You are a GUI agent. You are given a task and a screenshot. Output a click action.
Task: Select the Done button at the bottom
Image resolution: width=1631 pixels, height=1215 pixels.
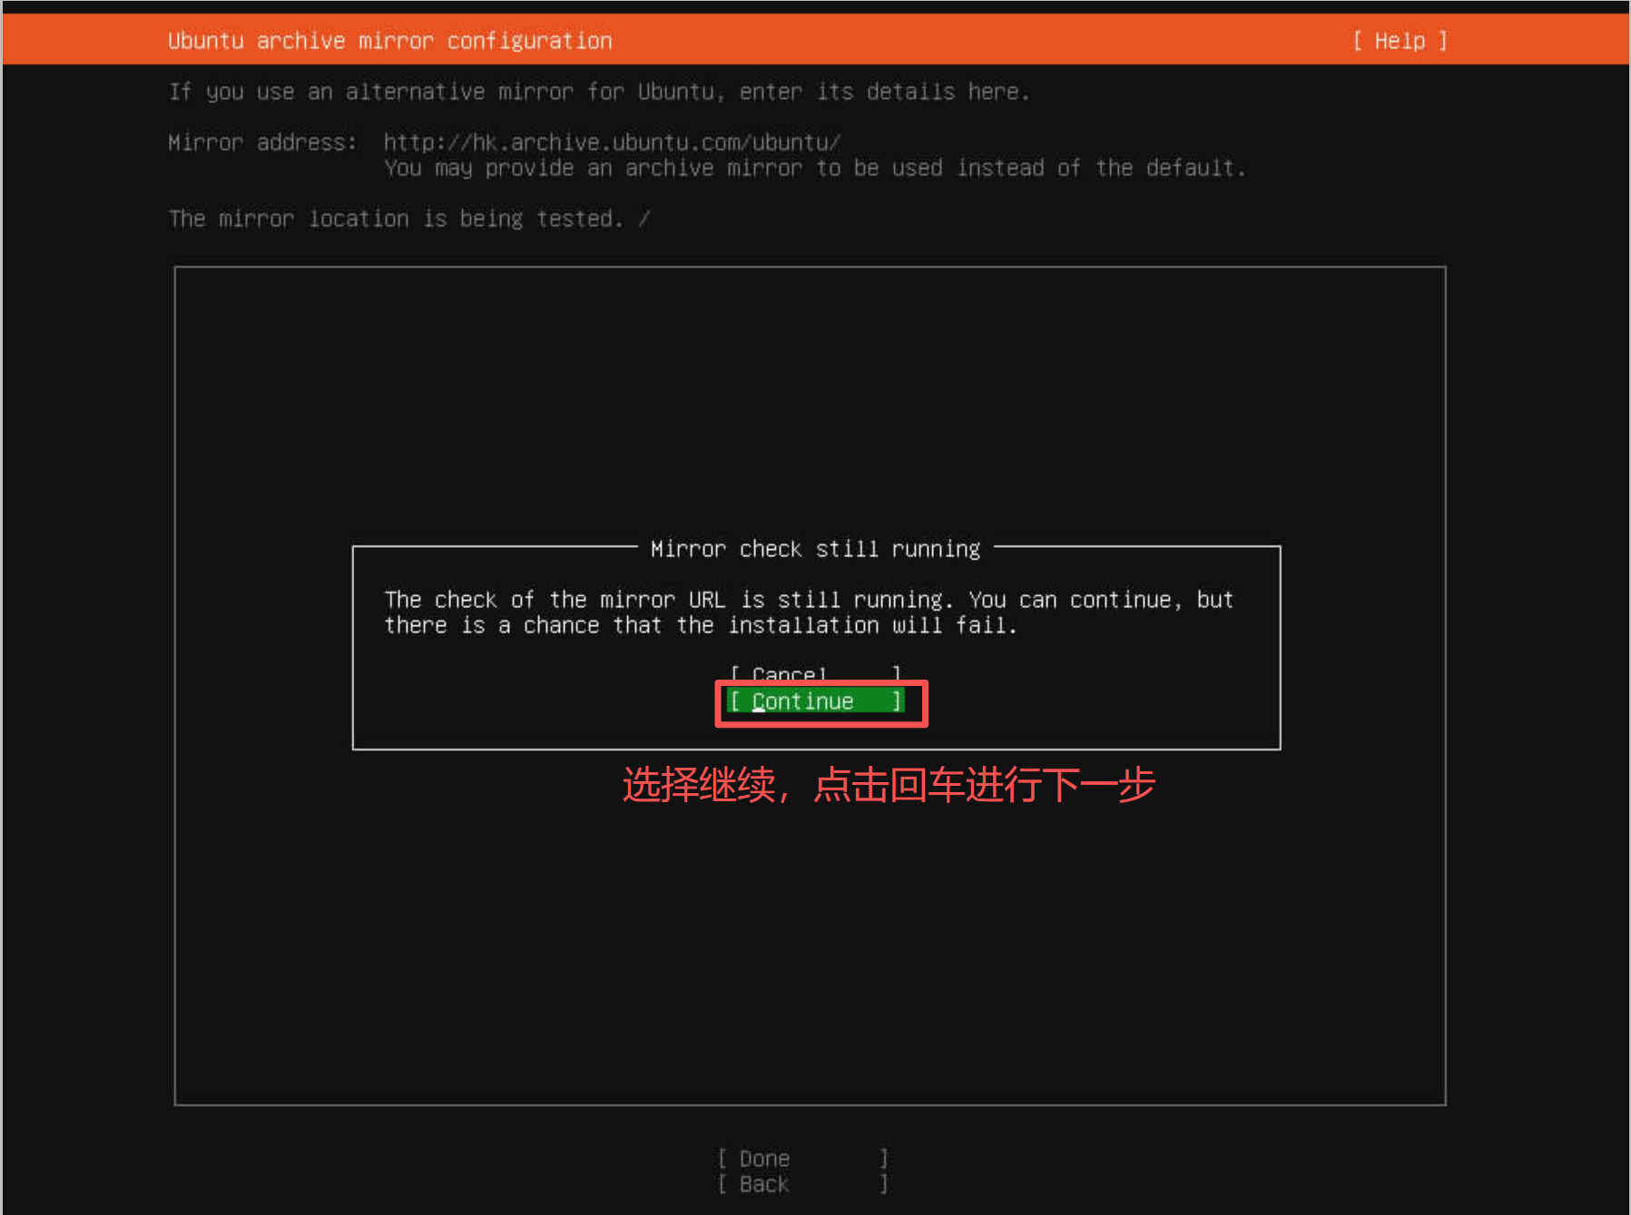click(801, 1159)
